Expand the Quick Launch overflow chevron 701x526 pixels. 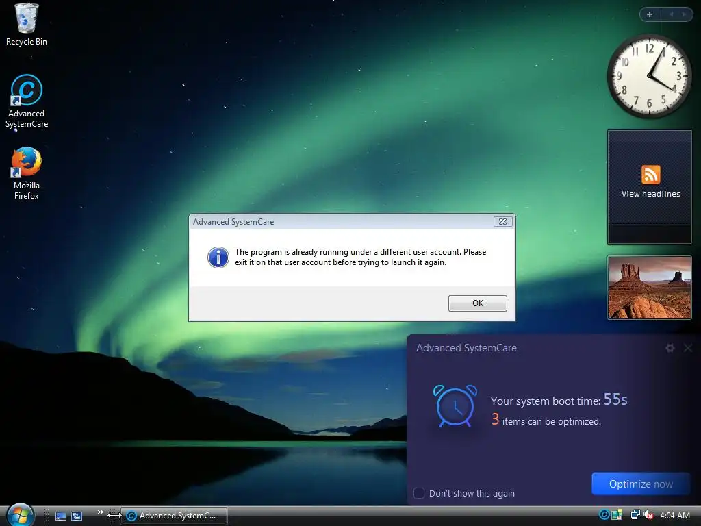point(100,512)
